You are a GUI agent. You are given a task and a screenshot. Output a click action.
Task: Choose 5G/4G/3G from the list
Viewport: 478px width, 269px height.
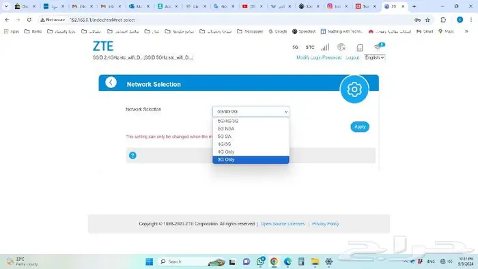[x=251, y=121]
